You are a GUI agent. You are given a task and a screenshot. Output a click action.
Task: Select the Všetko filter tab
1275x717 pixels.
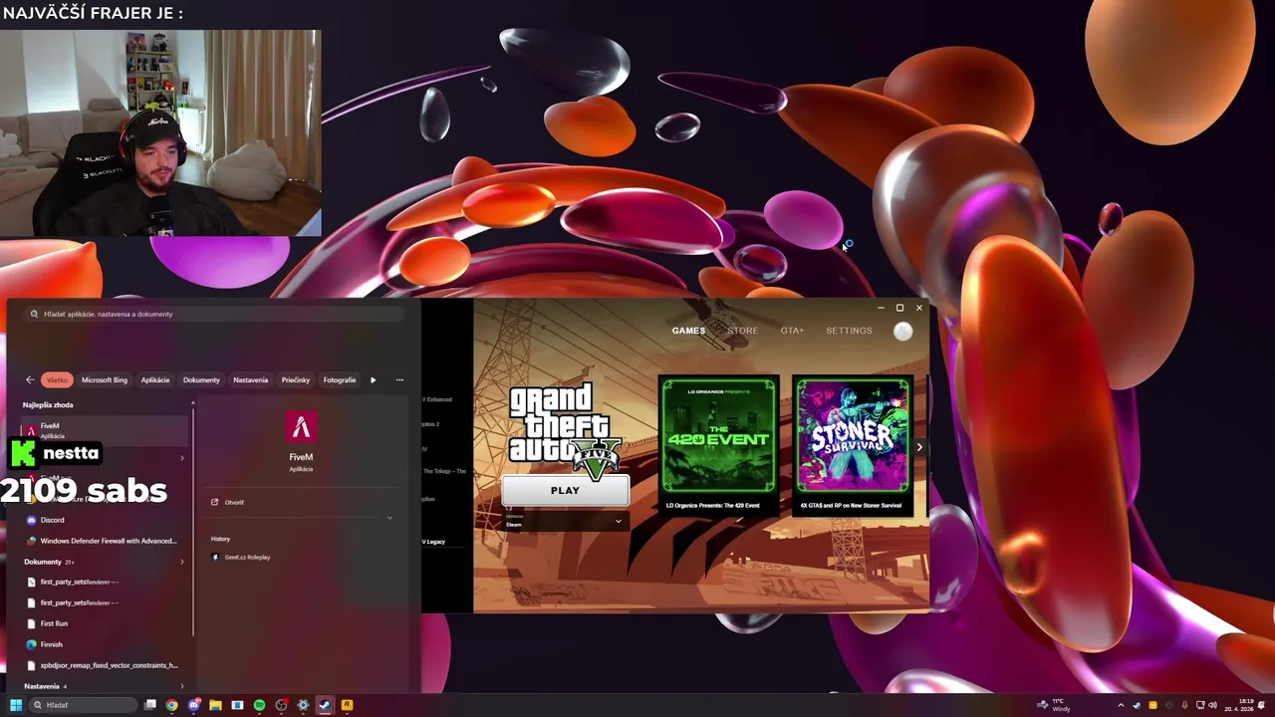(x=57, y=379)
